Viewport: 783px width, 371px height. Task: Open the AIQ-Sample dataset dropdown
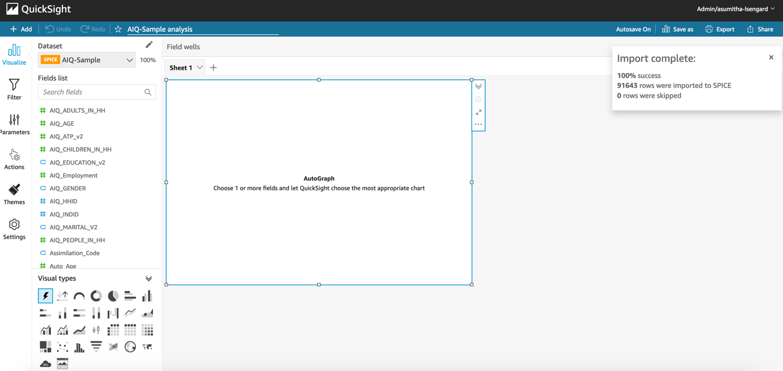pos(87,60)
